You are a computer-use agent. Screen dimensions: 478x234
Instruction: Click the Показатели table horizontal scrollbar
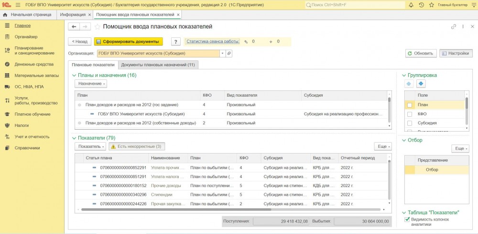click(229, 210)
